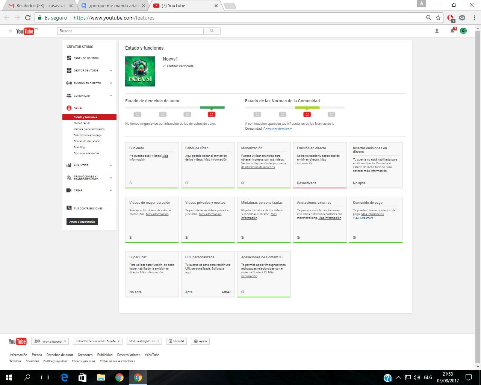Open Chrome three-dot menu
Viewport: 481px width, 385px height.
(474, 18)
